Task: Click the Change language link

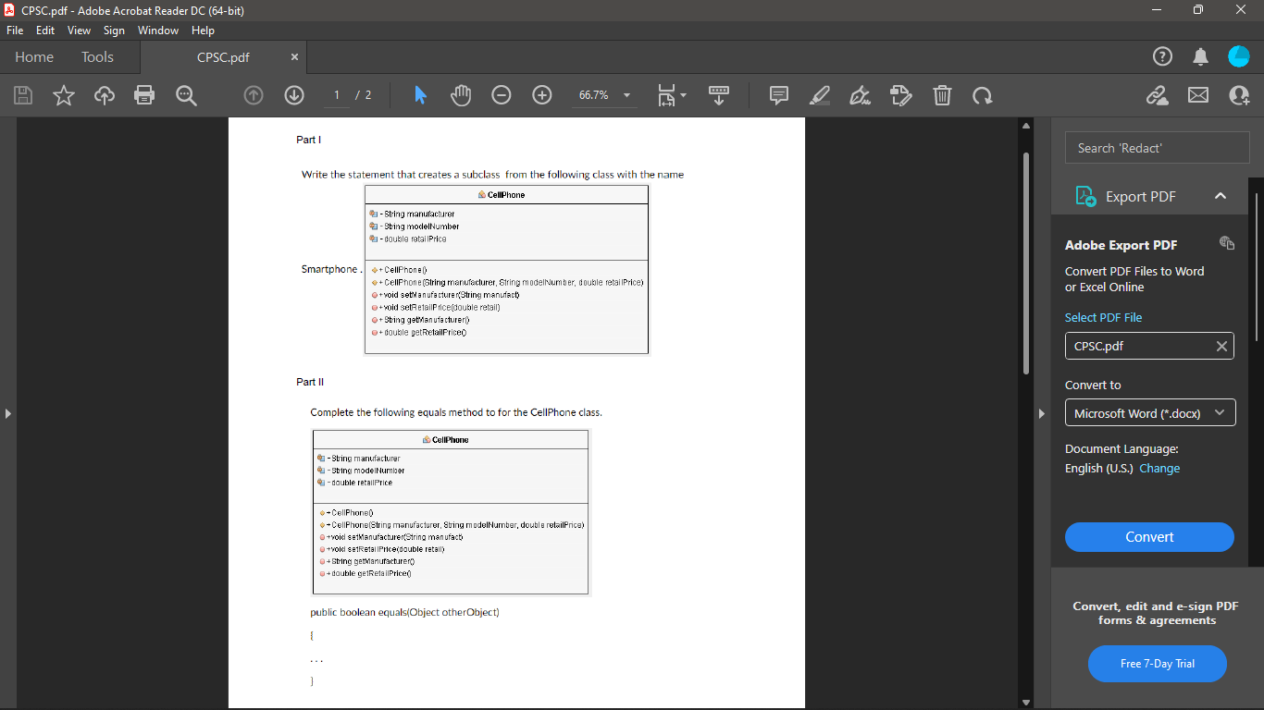Action: pyautogui.click(x=1159, y=468)
